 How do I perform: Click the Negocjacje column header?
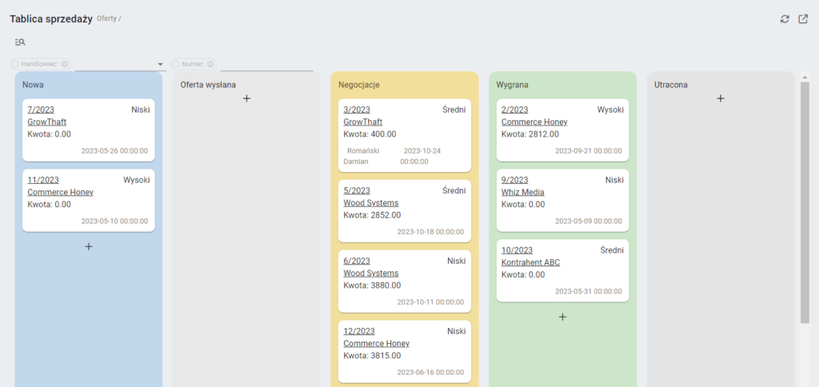pos(359,84)
